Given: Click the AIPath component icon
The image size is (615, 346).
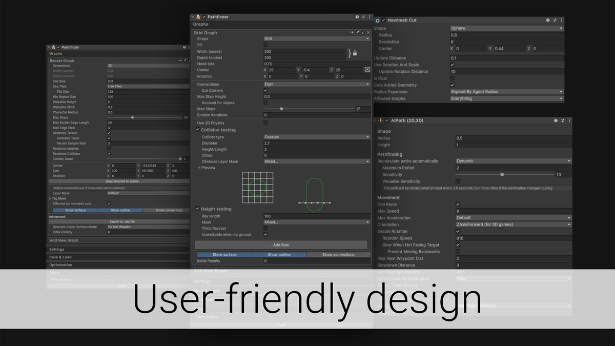Looking at the screenshot, I should tap(381, 120).
